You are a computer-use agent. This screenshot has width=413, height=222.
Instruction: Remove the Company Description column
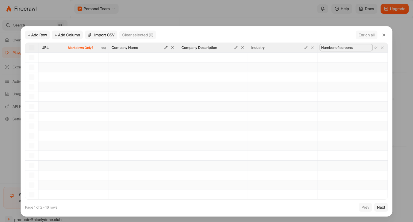point(242,47)
